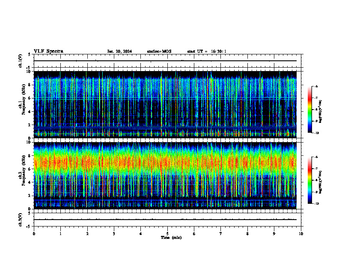Click the ch.2 color scale label "-6"

click(316, 157)
